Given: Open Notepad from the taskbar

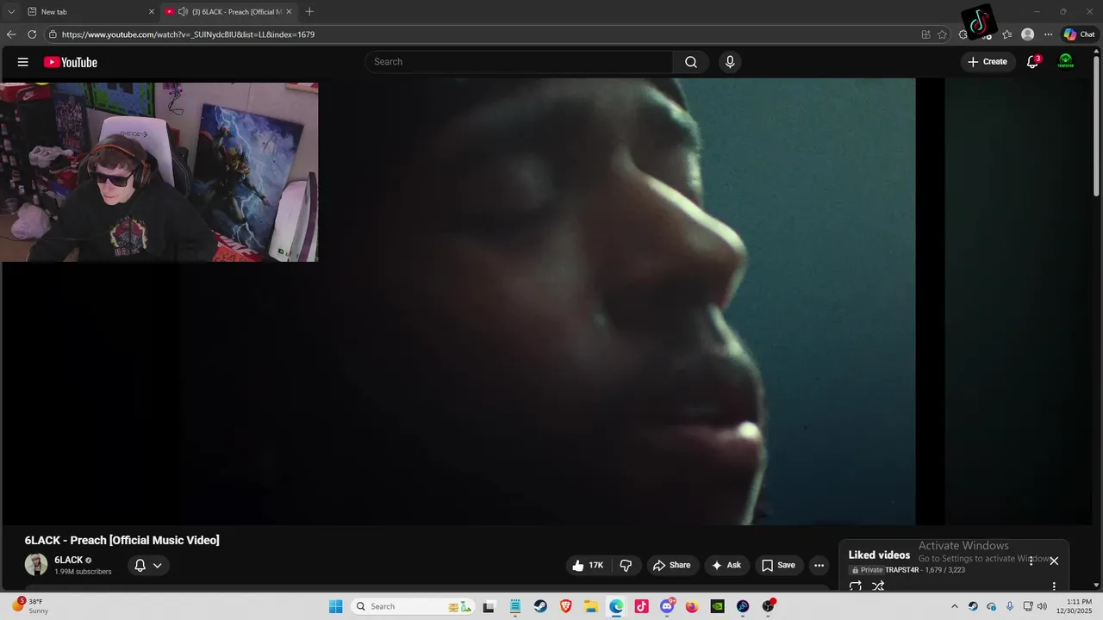Looking at the screenshot, I should pos(514,606).
